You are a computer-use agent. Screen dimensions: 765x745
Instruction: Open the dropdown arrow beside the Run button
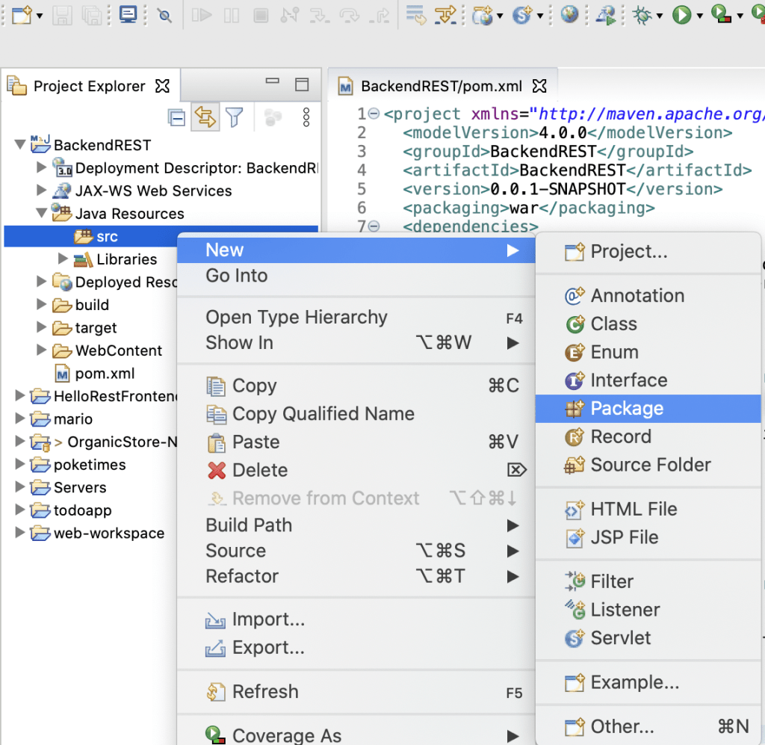[700, 15]
